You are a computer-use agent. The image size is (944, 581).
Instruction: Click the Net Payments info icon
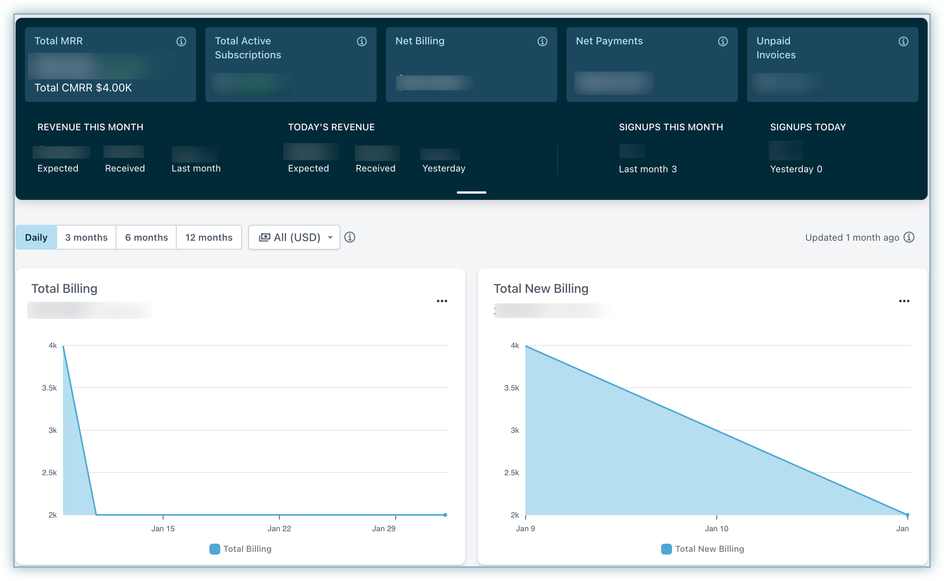pyautogui.click(x=723, y=41)
